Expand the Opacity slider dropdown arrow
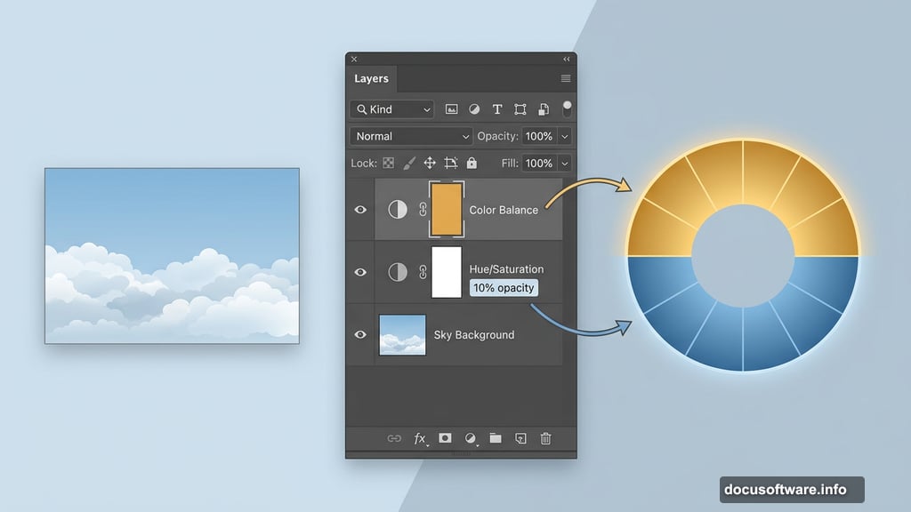This screenshot has height=512, width=911. pyautogui.click(x=565, y=136)
